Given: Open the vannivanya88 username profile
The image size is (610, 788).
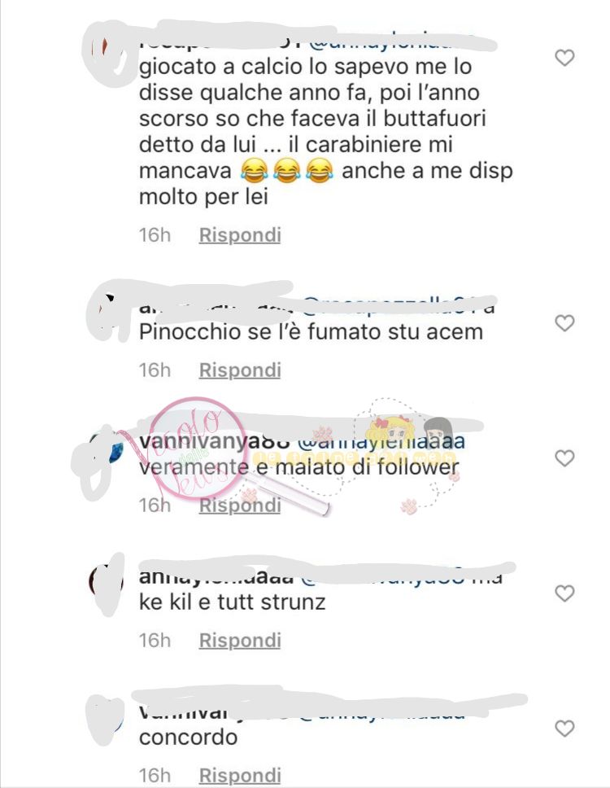Looking at the screenshot, I should click(x=215, y=443).
